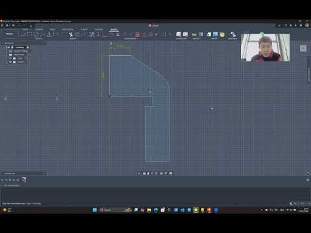Open user profile avatar
The image size is (311, 233).
coord(307,25)
